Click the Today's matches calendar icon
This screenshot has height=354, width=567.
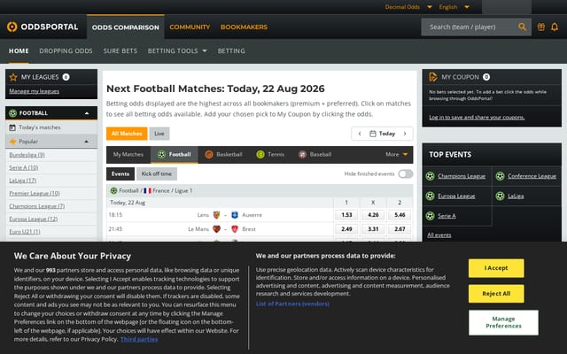pyautogui.click(x=12, y=127)
